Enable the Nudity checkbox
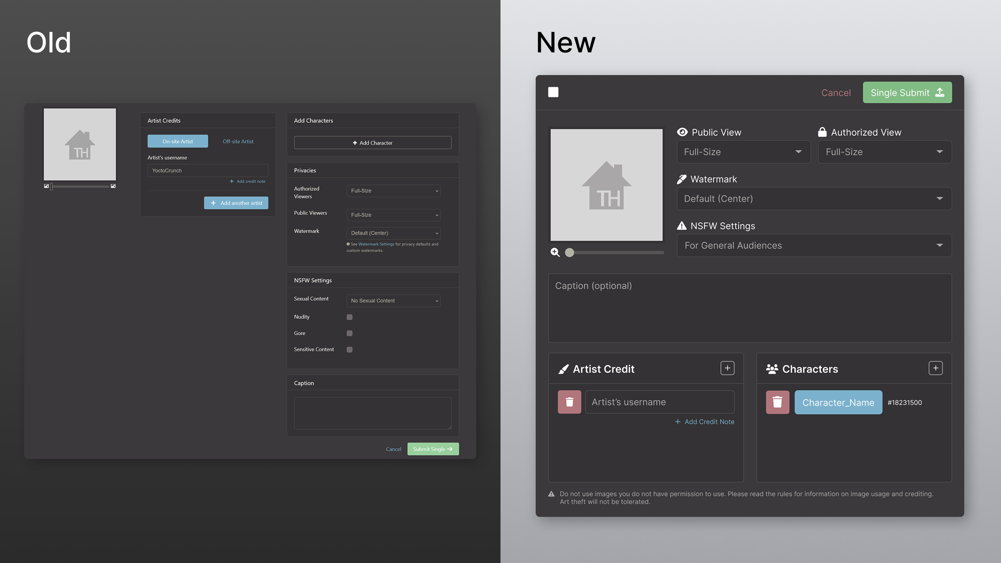Viewport: 1001px width, 563px height. coord(350,317)
